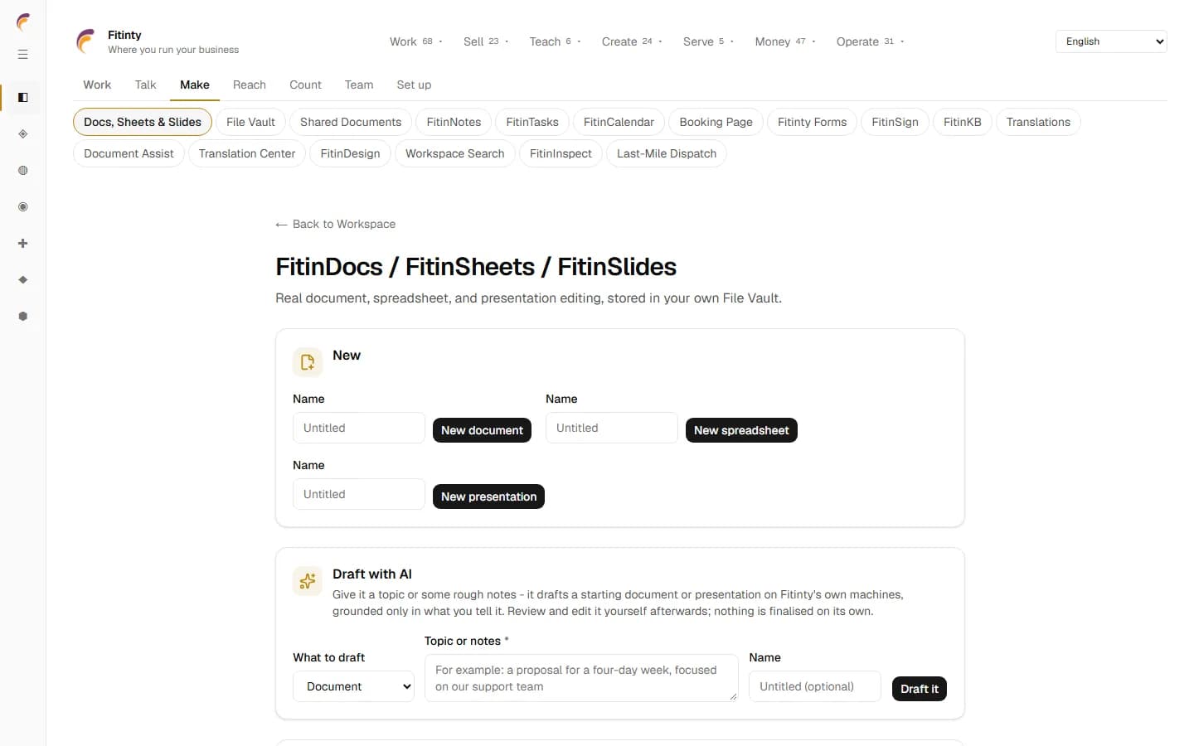Screen dimensions: 1194x746
Task: Click the Draft it button
Action: click(920, 689)
